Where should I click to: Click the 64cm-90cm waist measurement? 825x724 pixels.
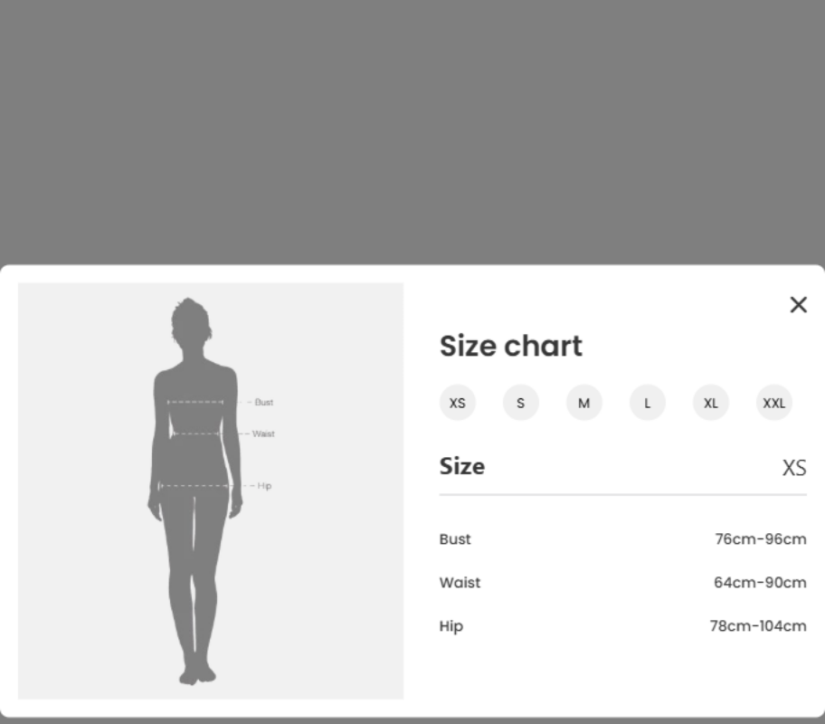(x=760, y=583)
